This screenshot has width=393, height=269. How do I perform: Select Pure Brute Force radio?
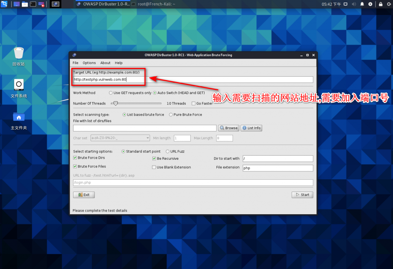point(171,115)
